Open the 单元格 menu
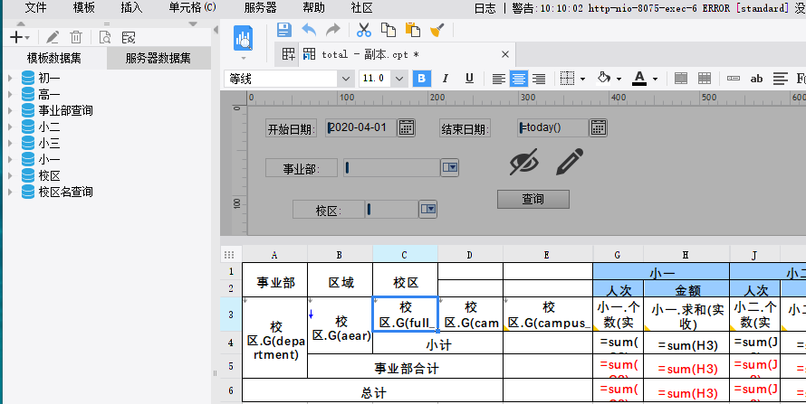Screen dimensions: 806x404 [192, 8]
